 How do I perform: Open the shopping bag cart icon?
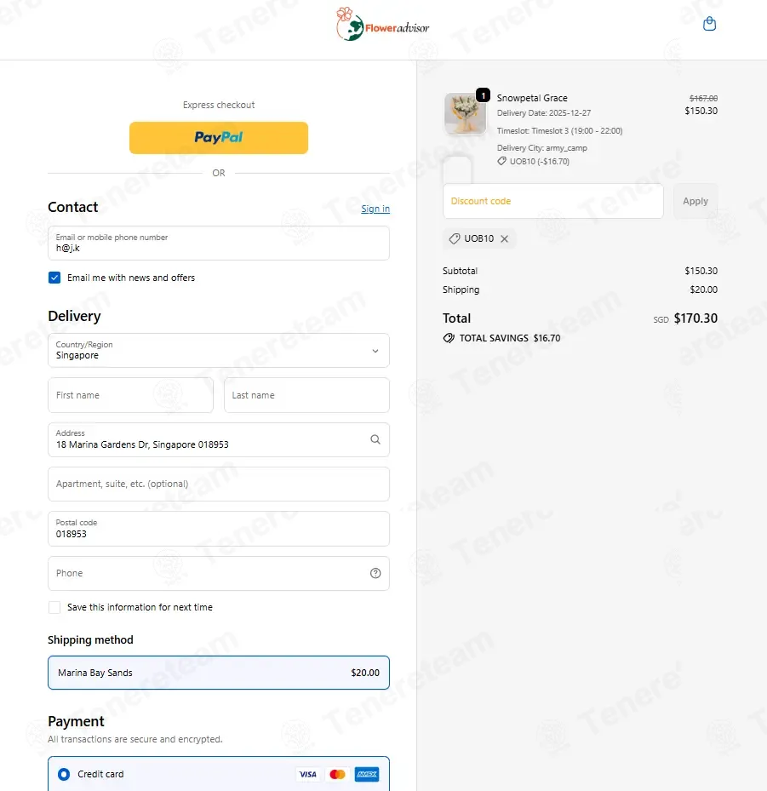[x=709, y=24]
